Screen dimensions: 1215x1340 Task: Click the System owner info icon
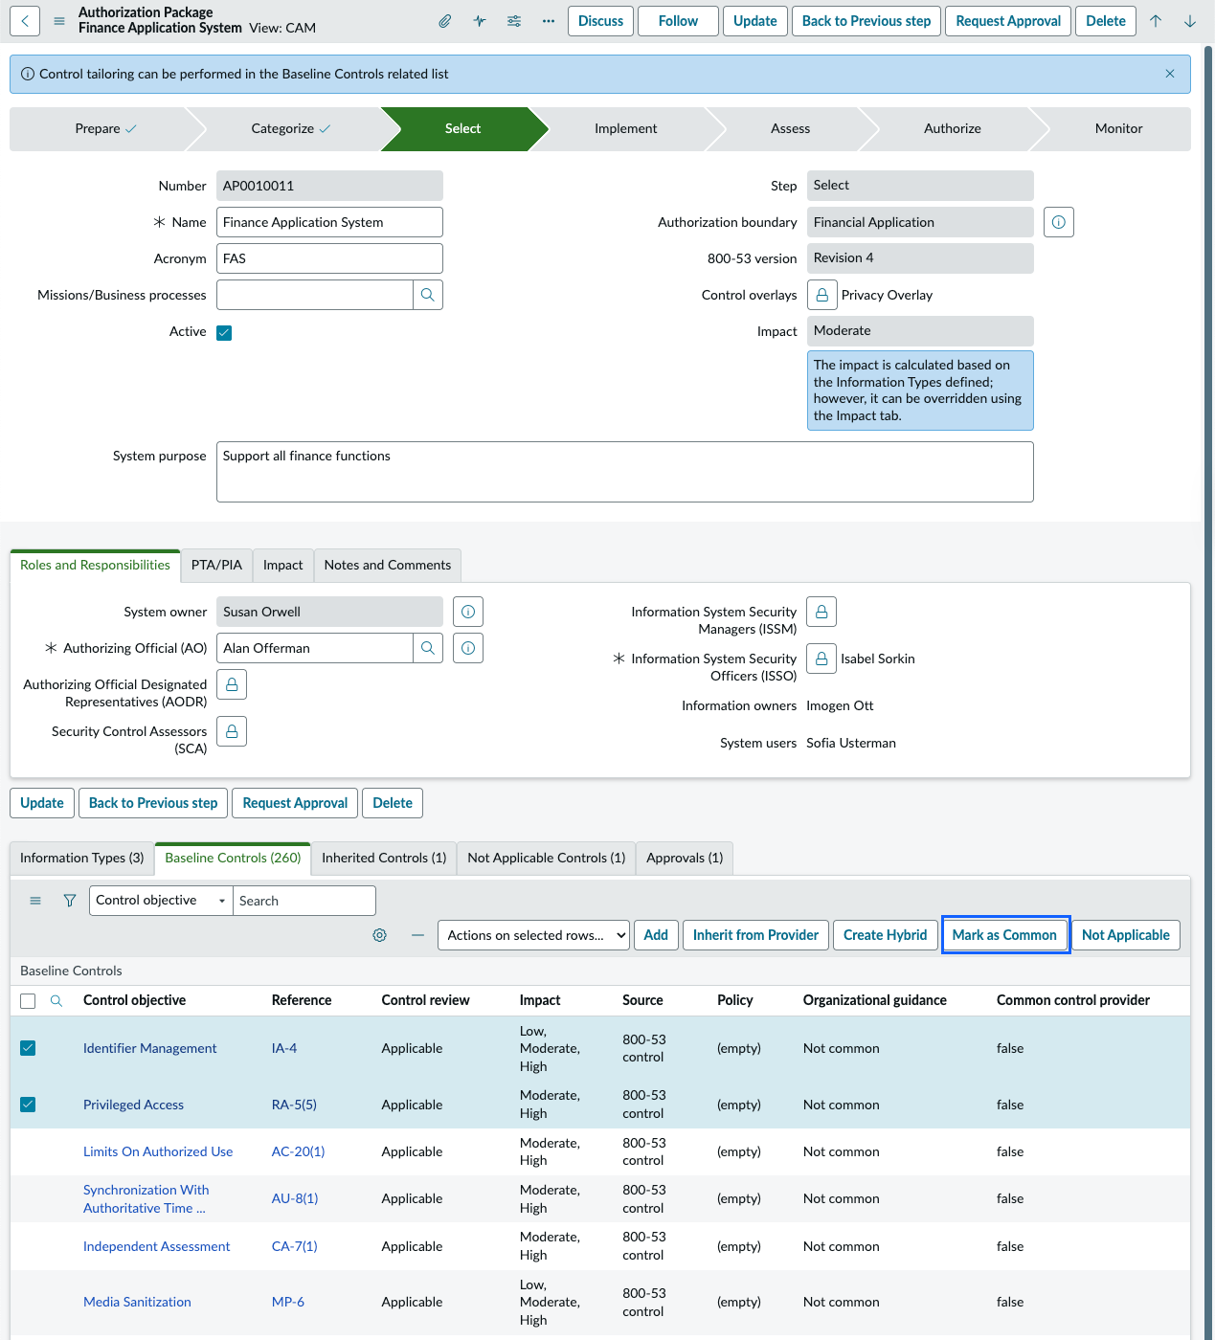point(468,612)
